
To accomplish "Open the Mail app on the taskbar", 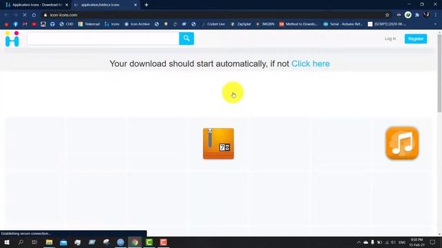I will [64, 242].
